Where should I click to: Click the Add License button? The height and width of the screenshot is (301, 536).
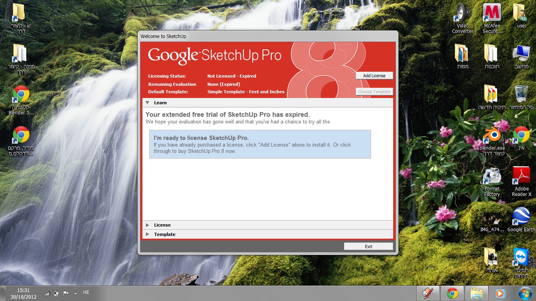[374, 76]
